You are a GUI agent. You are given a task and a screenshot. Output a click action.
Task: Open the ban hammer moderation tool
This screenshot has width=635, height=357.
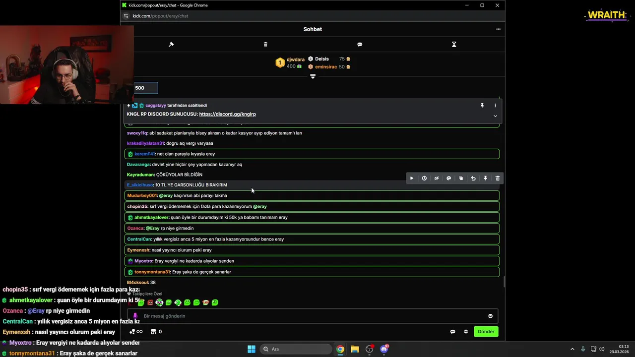pos(171,44)
